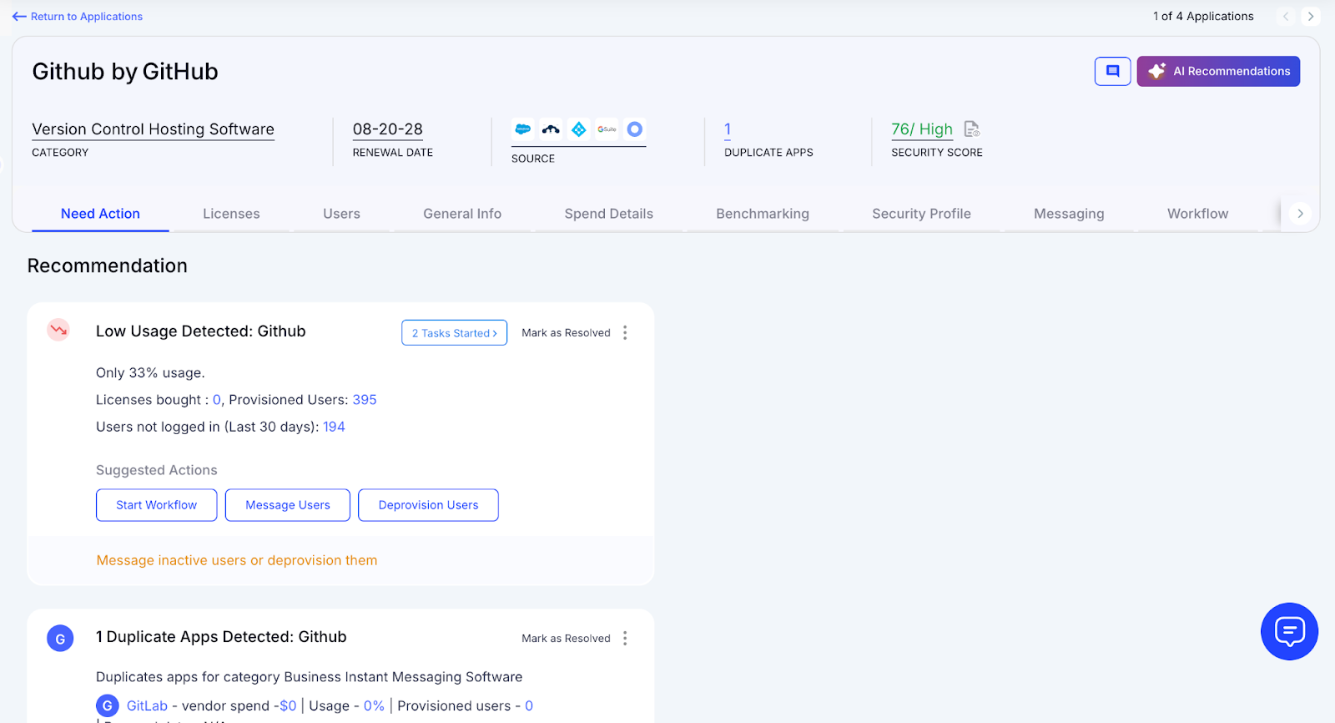Click Message inactive users or deprovision them text
The height and width of the screenshot is (723, 1335).
click(237, 560)
